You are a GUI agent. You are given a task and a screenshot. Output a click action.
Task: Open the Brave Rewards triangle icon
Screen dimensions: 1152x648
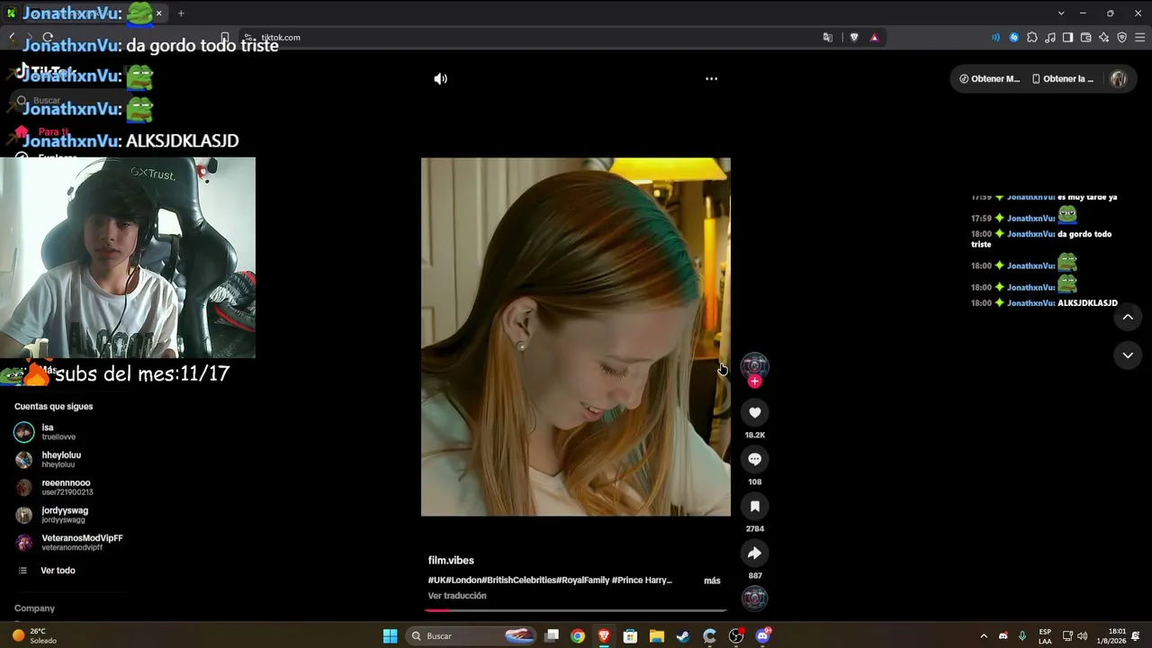click(874, 38)
